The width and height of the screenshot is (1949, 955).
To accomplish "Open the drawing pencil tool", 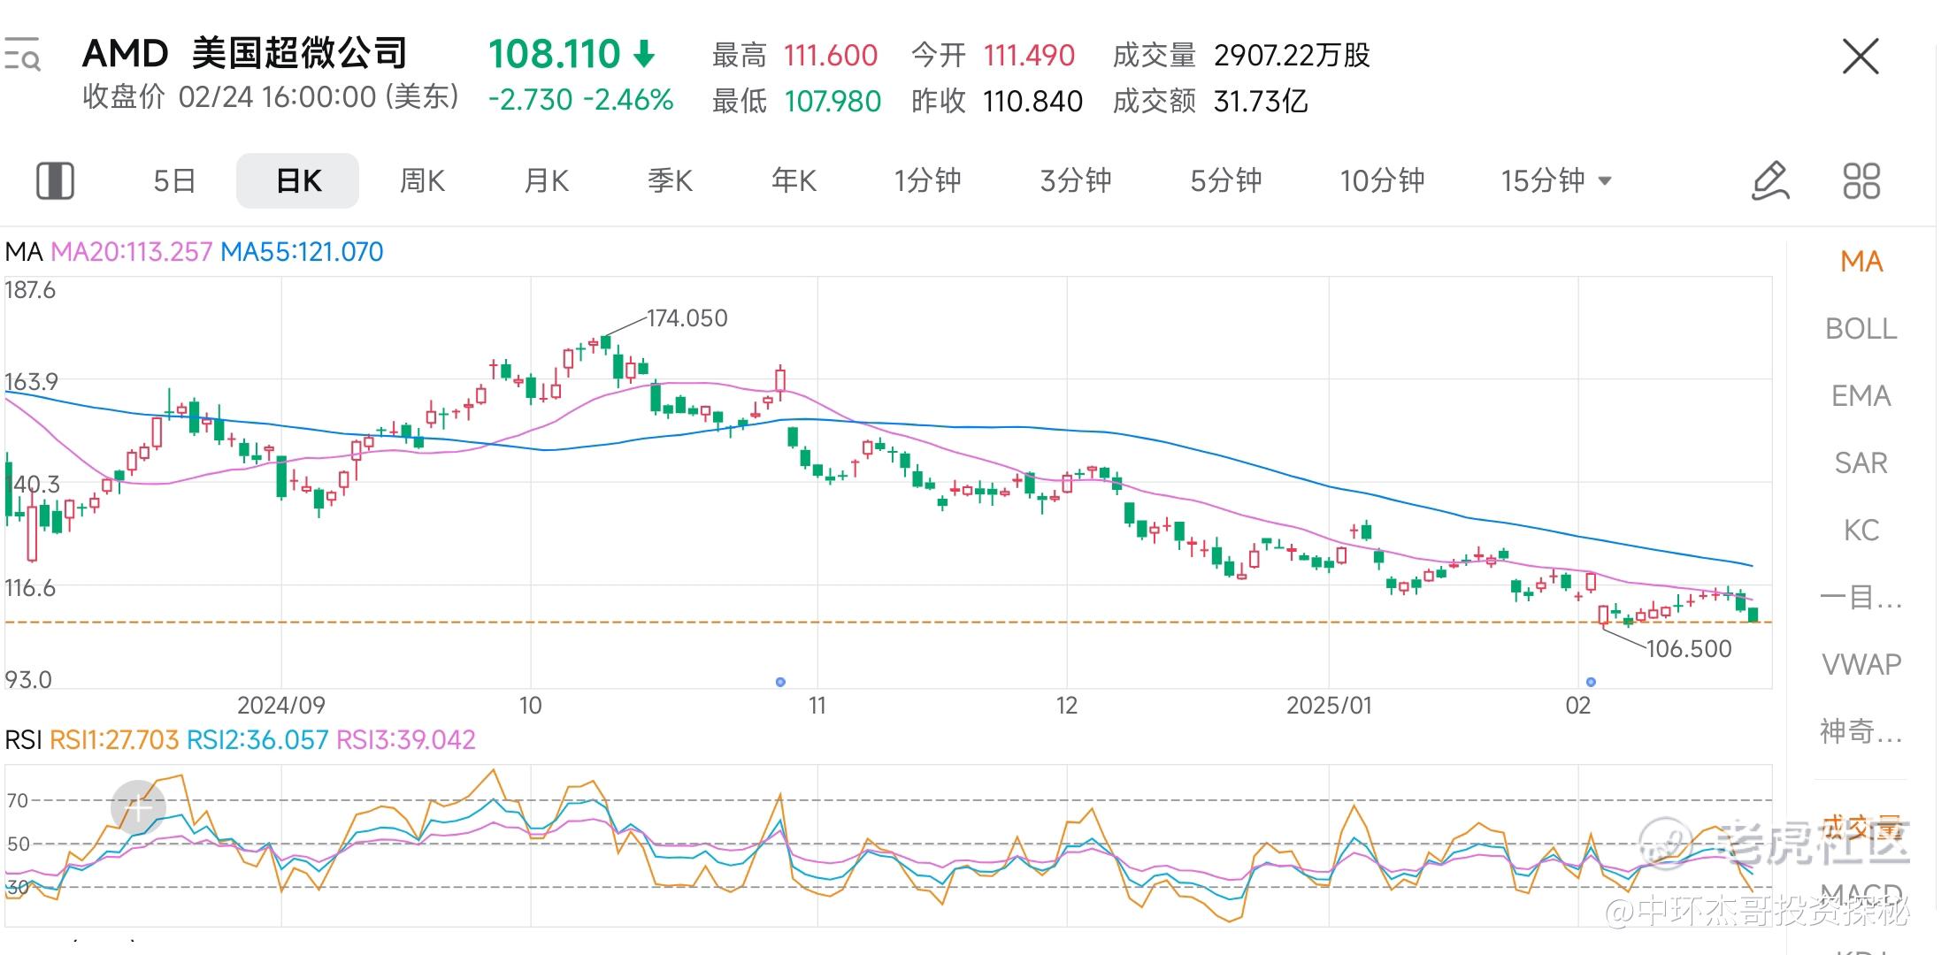I will (x=1771, y=180).
